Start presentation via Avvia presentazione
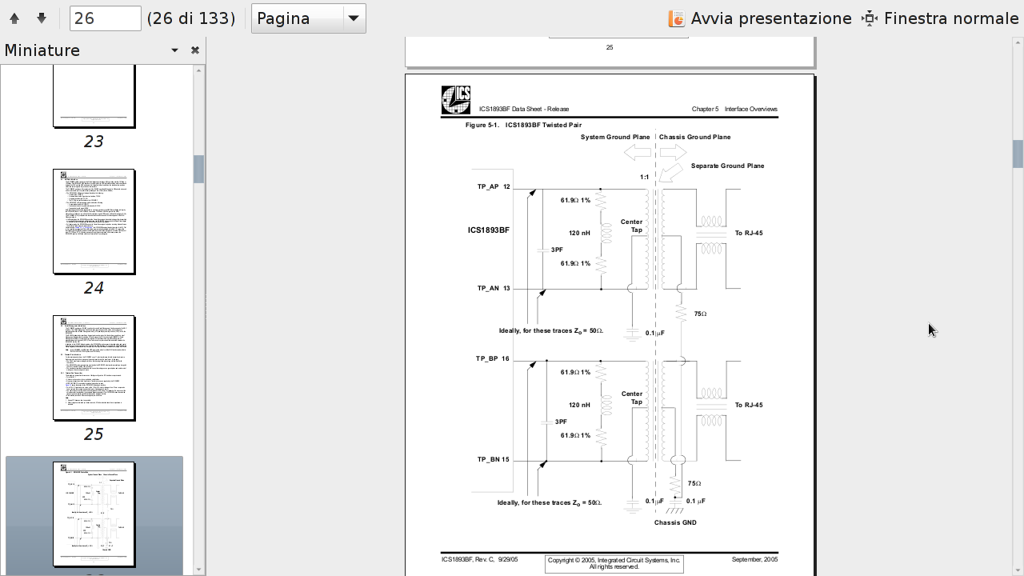1024x576 pixels. pos(760,18)
